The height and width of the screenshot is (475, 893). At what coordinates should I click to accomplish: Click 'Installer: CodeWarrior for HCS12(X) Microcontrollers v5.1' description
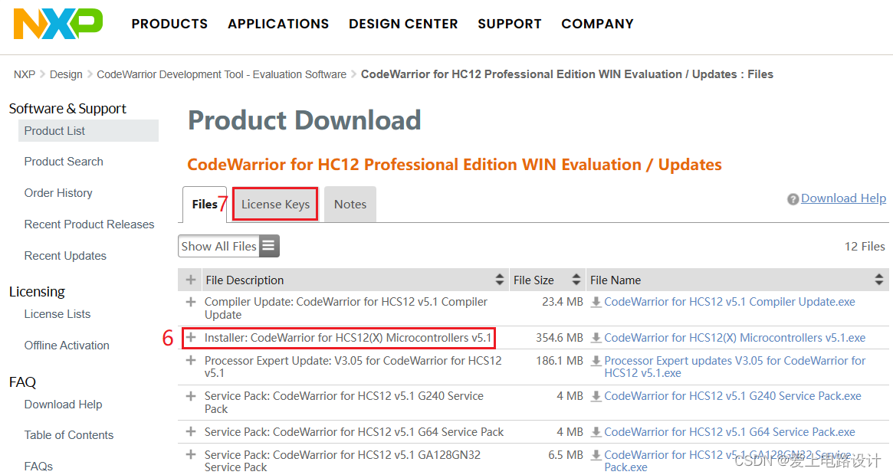[348, 338]
